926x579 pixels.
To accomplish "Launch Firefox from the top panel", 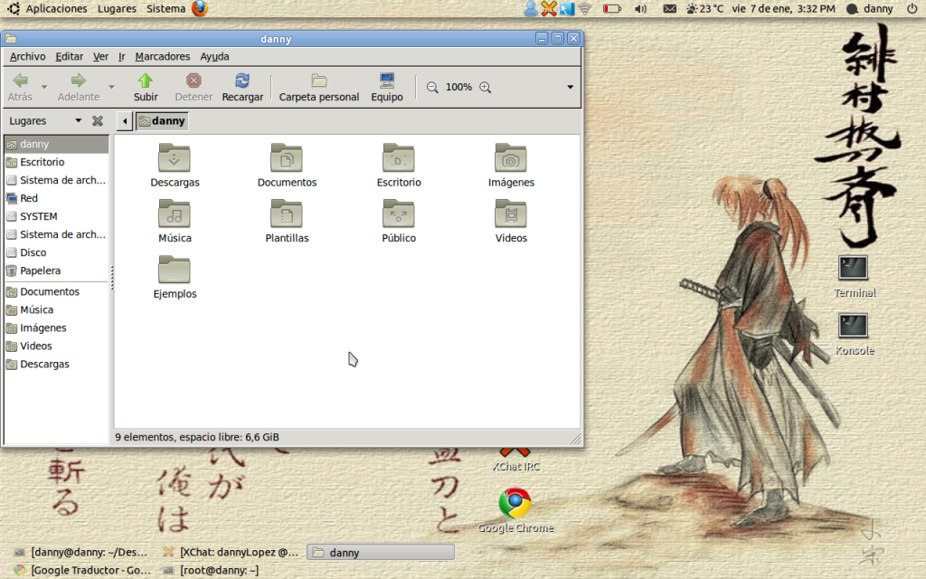I will pyautogui.click(x=200, y=8).
